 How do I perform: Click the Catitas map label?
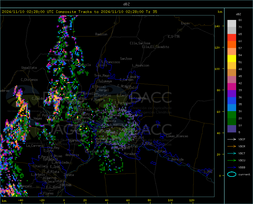point(161,151)
